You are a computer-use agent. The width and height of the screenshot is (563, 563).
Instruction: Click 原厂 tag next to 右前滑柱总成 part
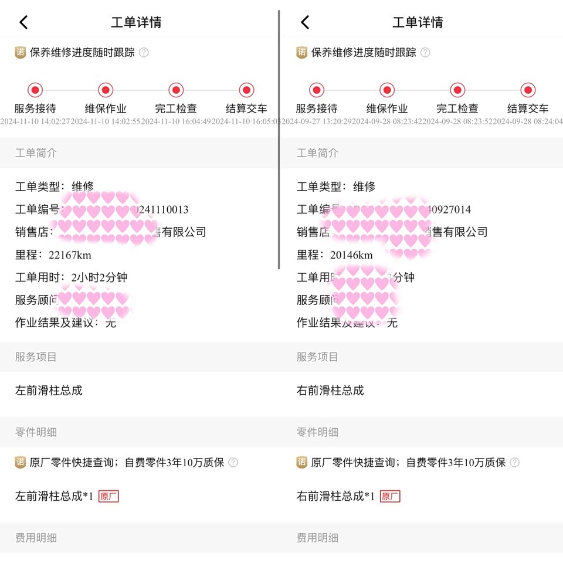coord(390,496)
